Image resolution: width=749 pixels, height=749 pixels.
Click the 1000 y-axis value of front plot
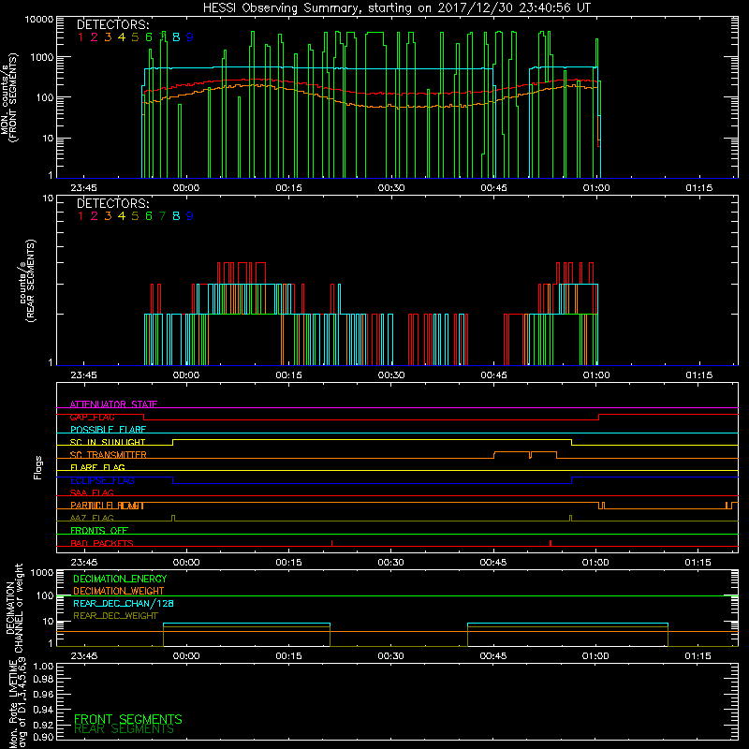(42, 57)
